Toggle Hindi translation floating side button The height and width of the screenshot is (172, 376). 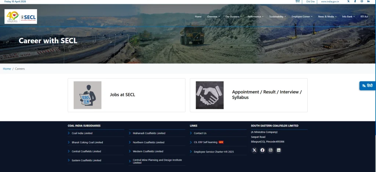367,85
